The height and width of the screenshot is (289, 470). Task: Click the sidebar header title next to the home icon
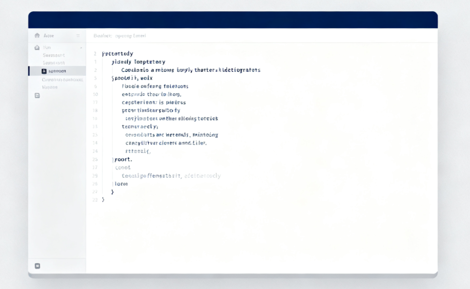[49, 36]
